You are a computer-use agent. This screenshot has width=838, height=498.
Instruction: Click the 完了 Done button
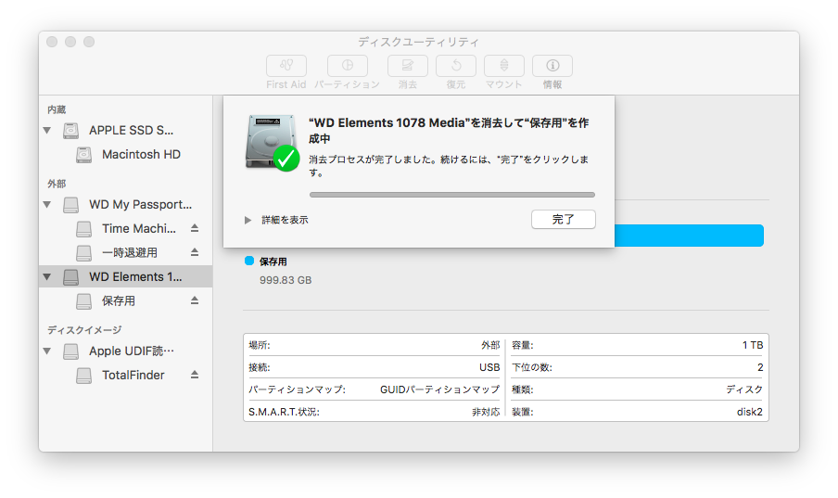pyautogui.click(x=564, y=219)
